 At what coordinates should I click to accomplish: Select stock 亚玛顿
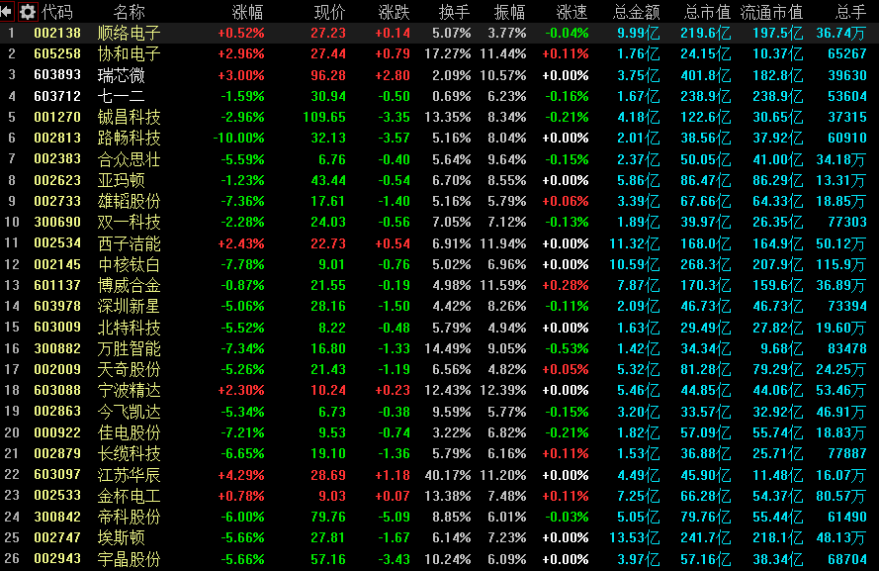point(121,180)
